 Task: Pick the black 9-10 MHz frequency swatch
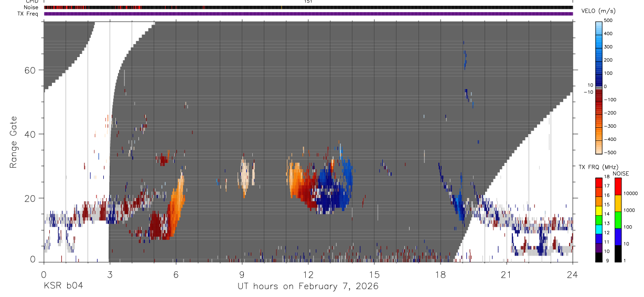(599, 257)
